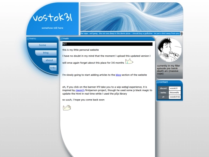Click marquee text 'evil gang'
Viewport: 209px width, 157px height.
coord(93,33)
